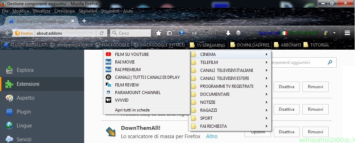This screenshot has height=143, width=355.
Task: Expand the SPORT submenu
Action: [230, 118]
